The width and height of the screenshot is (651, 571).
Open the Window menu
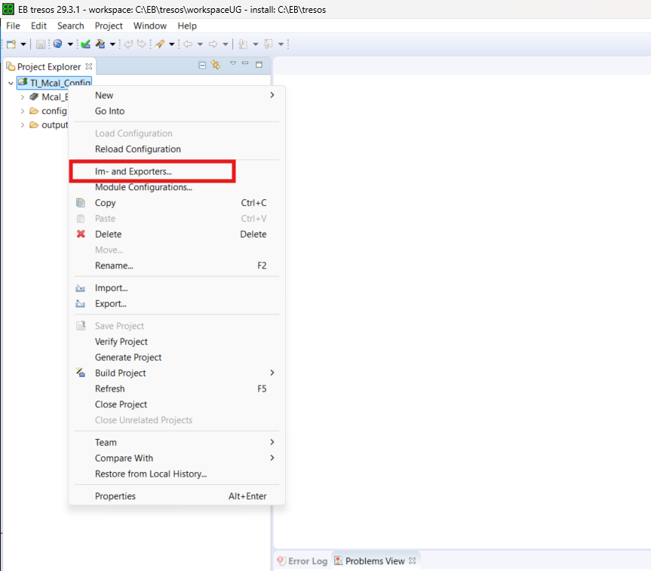coord(149,25)
